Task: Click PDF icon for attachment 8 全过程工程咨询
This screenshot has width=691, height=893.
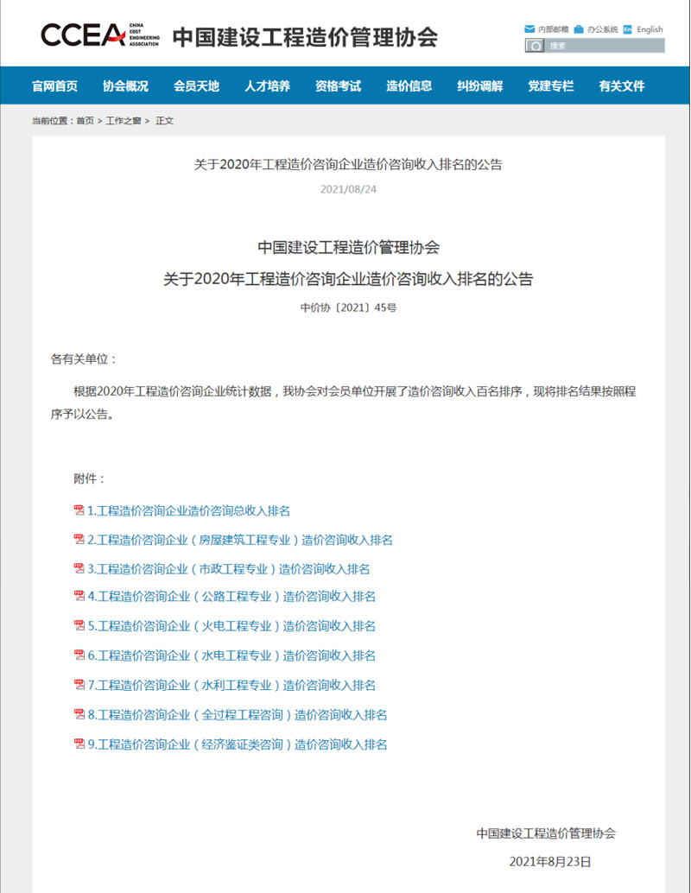Action: (79, 715)
